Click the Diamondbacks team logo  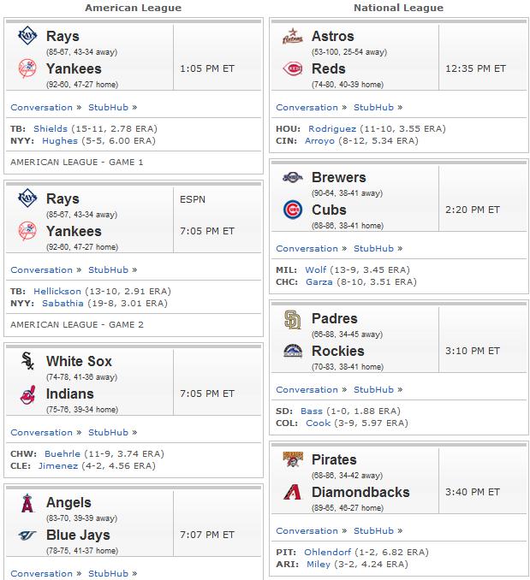point(292,493)
